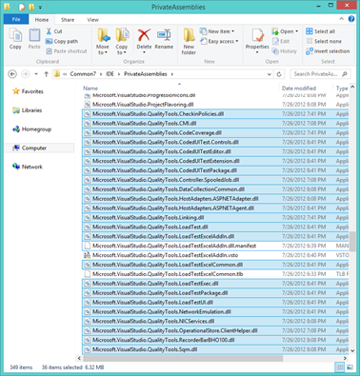Refresh the folder view
Viewport: 360px width, 376px height.
(x=279, y=74)
